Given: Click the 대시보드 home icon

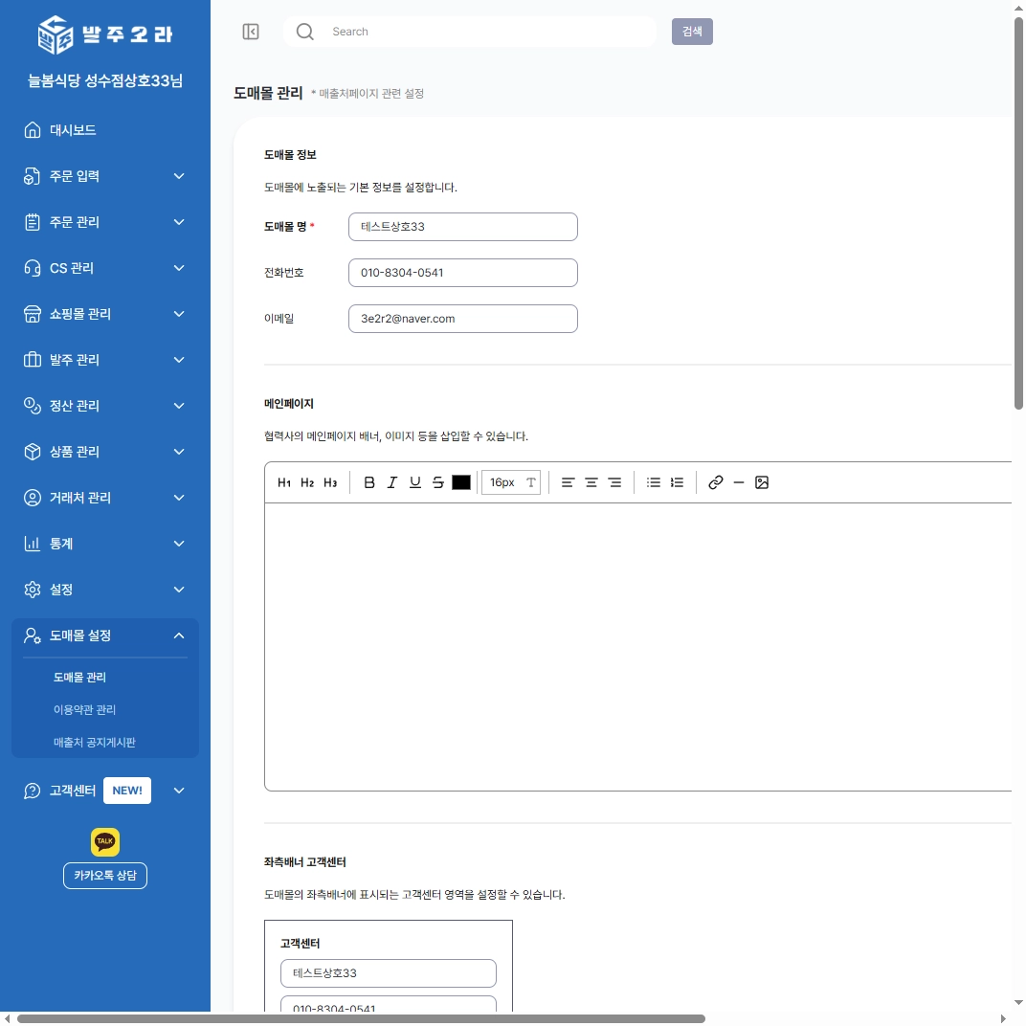Looking at the screenshot, I should (x=33, y=130).
